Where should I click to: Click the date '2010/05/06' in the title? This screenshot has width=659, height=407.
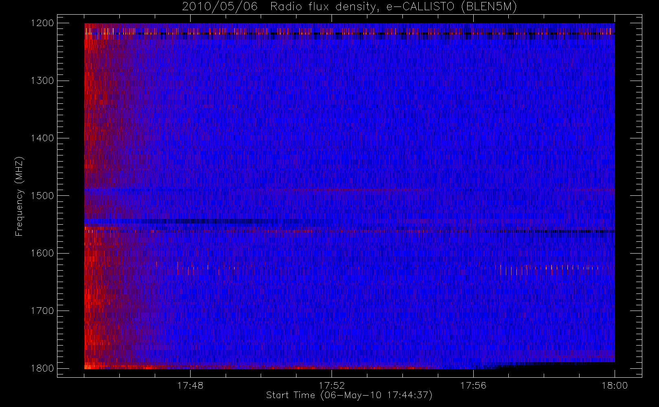tap(220, 7)
